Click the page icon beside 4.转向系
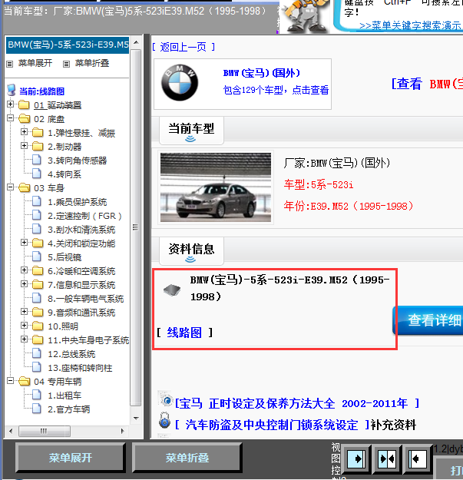 pyautogui.click(x=37, y=174)
